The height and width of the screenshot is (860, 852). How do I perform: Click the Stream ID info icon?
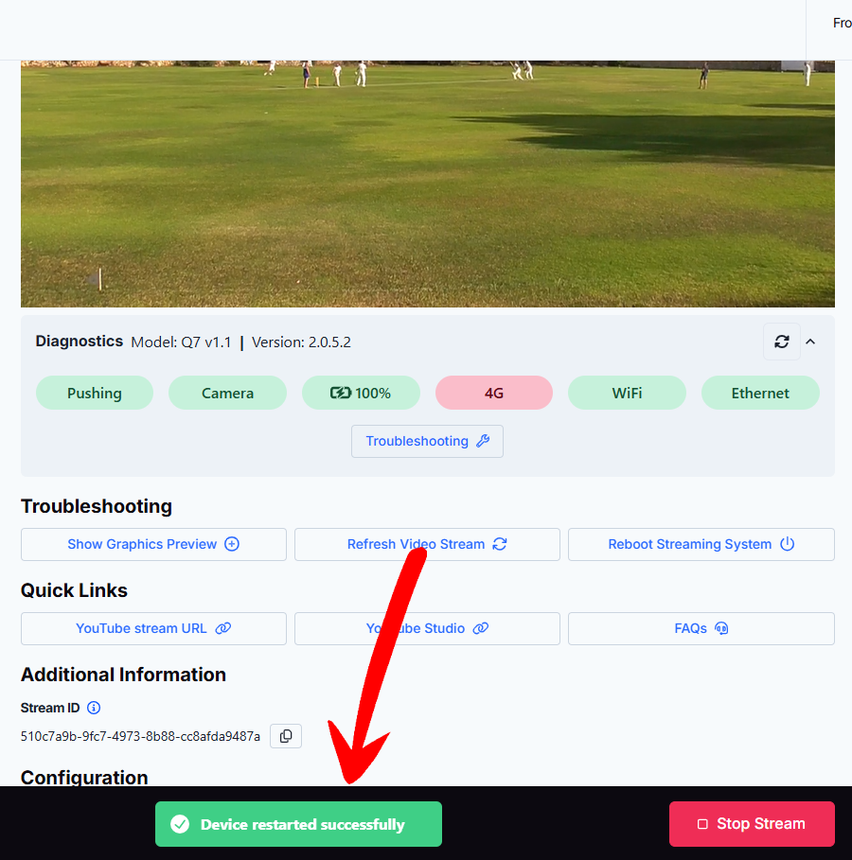pos(94,708)
